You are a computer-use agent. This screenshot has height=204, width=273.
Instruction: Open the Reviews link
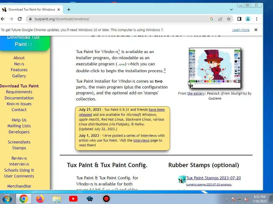tap(19, 158)
